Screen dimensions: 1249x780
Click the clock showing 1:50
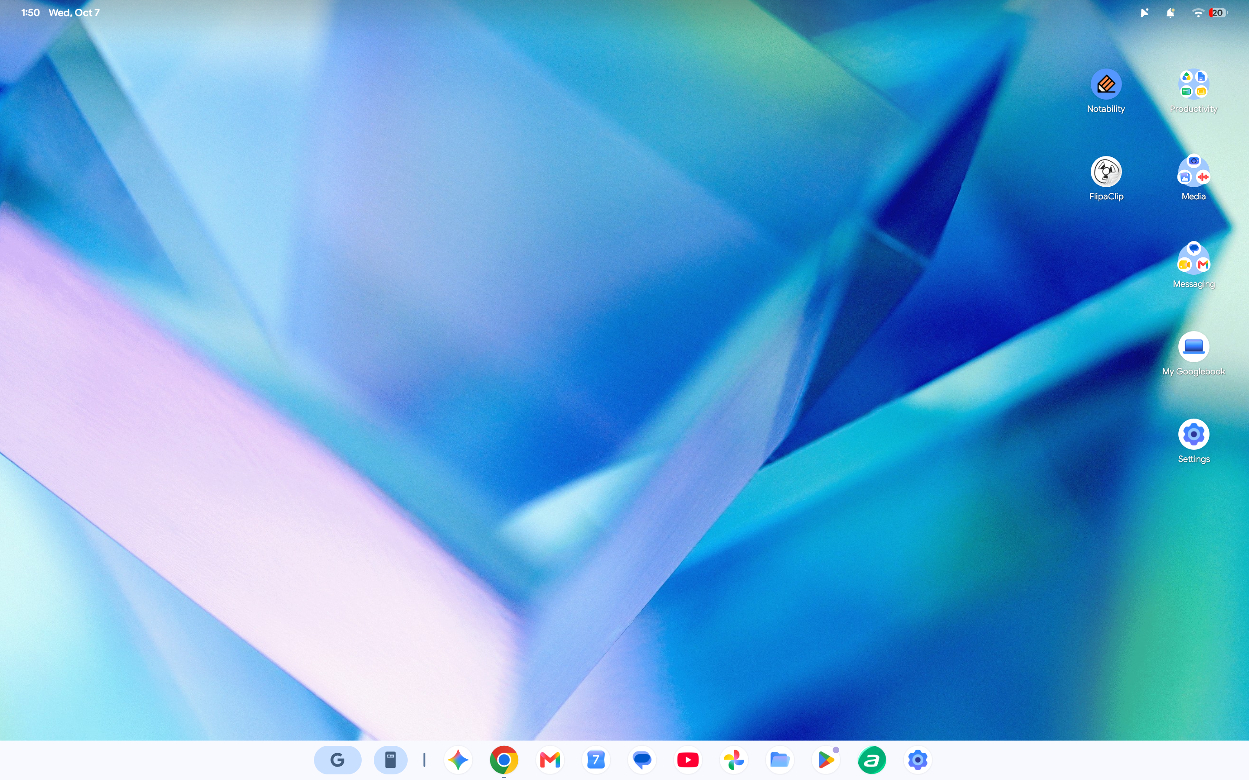click(x=30, y=13)
